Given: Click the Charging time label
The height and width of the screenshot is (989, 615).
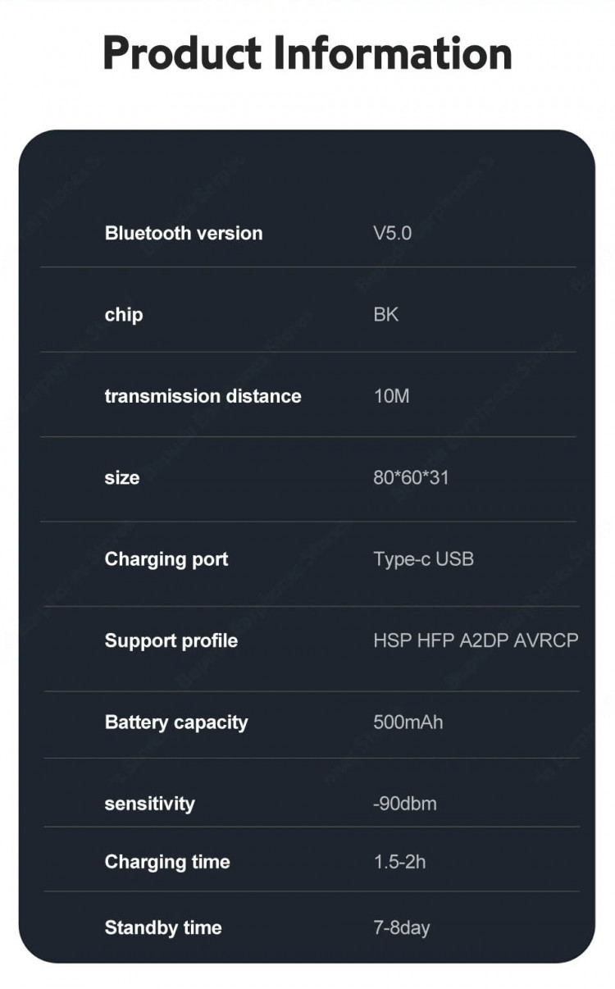Looking at the screenshot, I should point(167,862).
